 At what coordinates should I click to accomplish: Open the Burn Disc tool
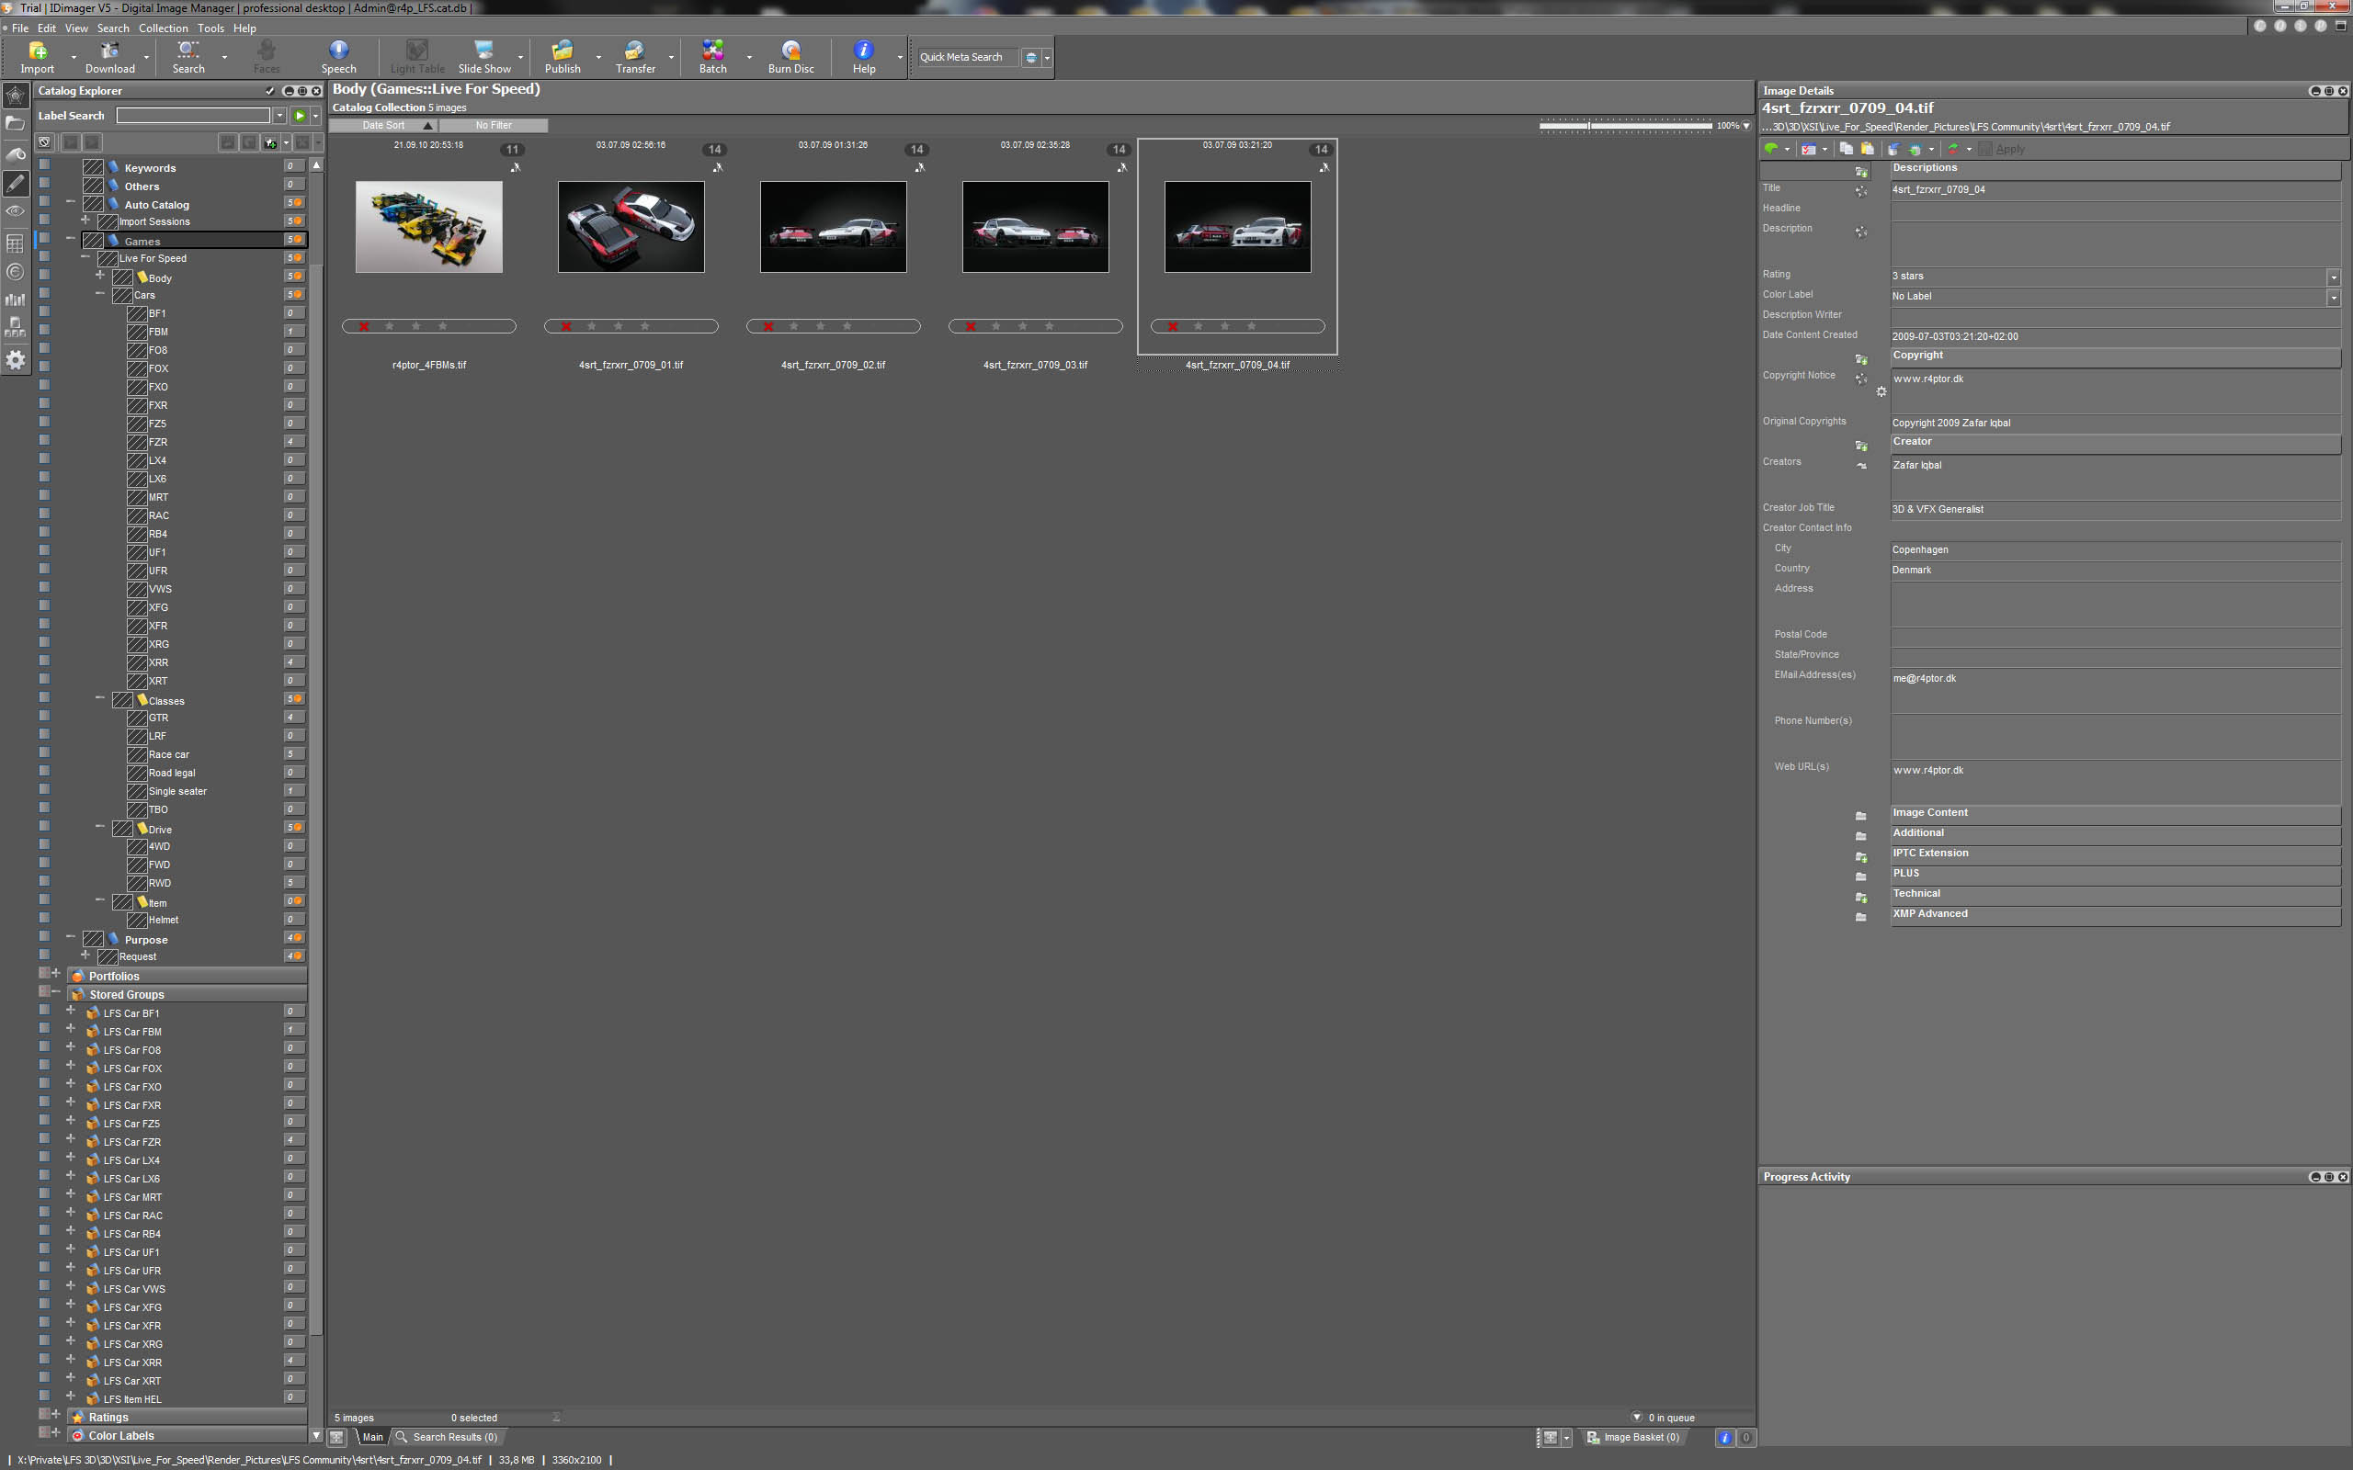coord(790,56)
